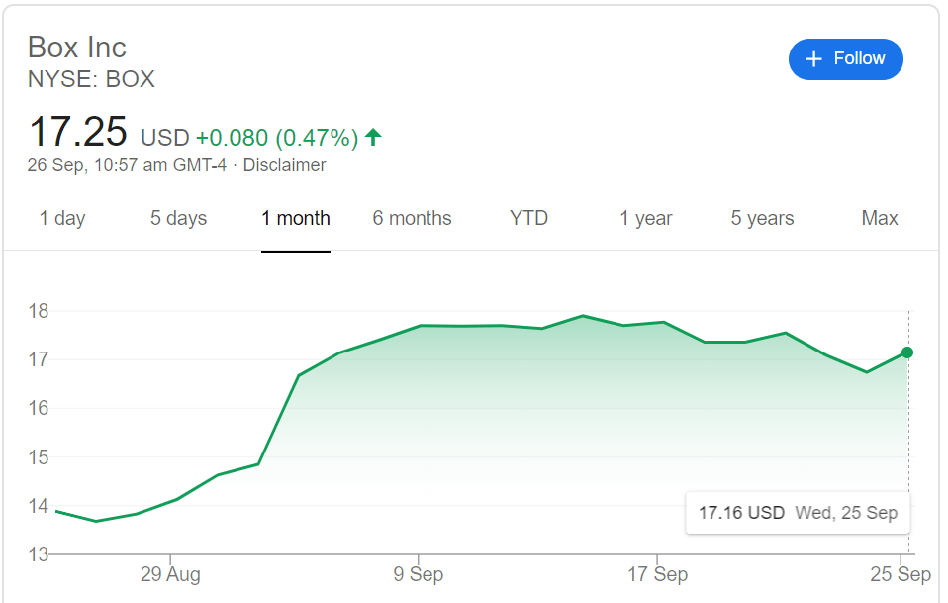Switch to the 1 day chart view
Viewport: 948px width, 603px height.
(62, 218)
